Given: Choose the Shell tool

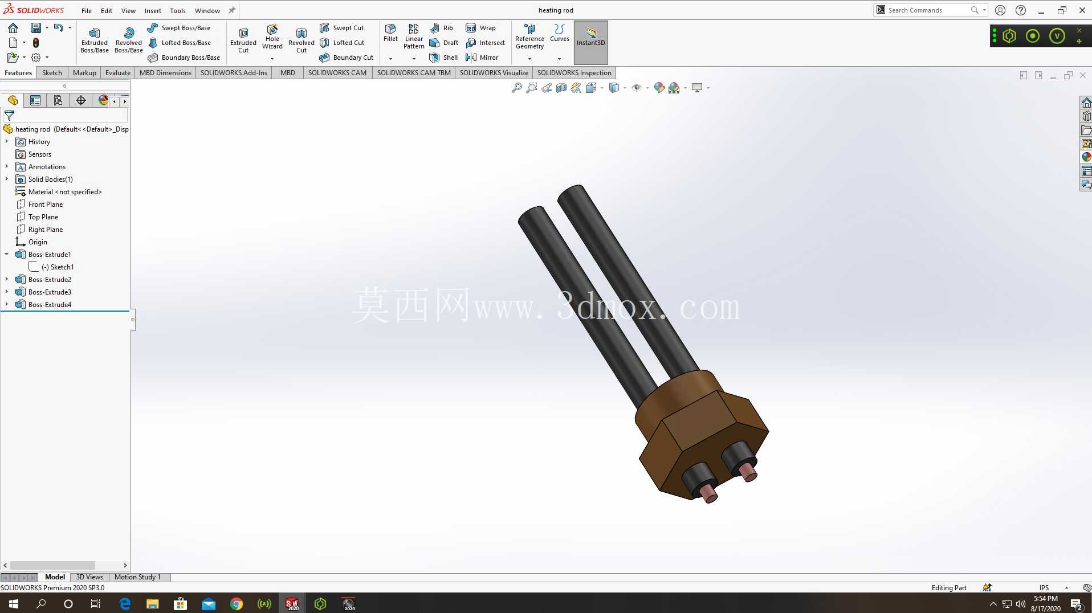Looking at the screenshot, I should coord(443,58).
